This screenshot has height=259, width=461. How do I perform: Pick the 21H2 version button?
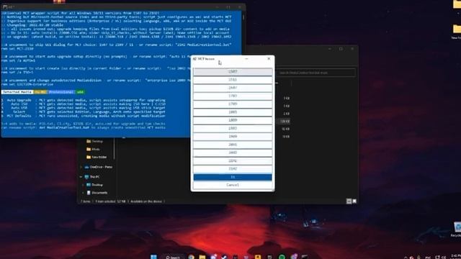click(233, 169)
